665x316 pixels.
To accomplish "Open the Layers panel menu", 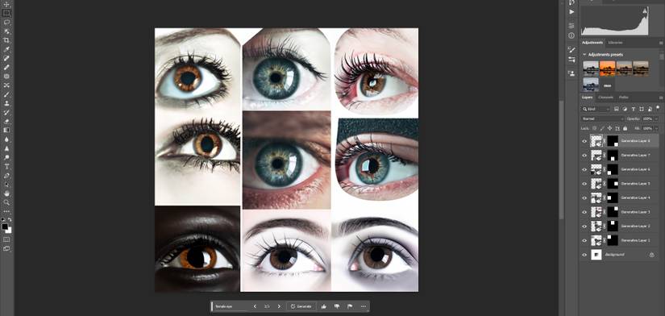I will 660,98.
